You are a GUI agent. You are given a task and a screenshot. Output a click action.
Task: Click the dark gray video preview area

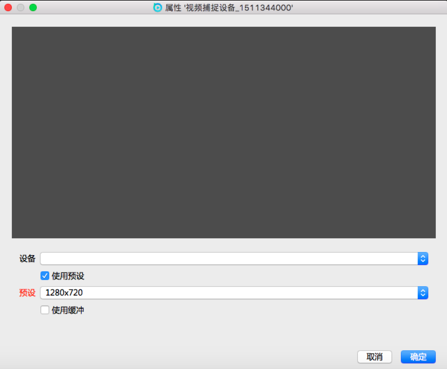pos(223,132)
